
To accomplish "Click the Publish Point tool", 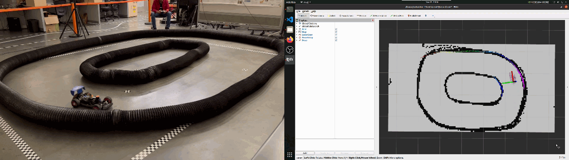I will pos(414,15).
